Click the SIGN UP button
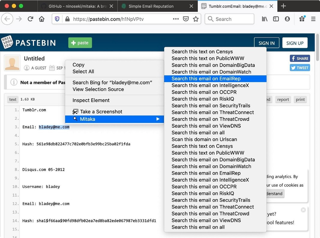This screenshot has height=238, width=320. tap(295, 43)
